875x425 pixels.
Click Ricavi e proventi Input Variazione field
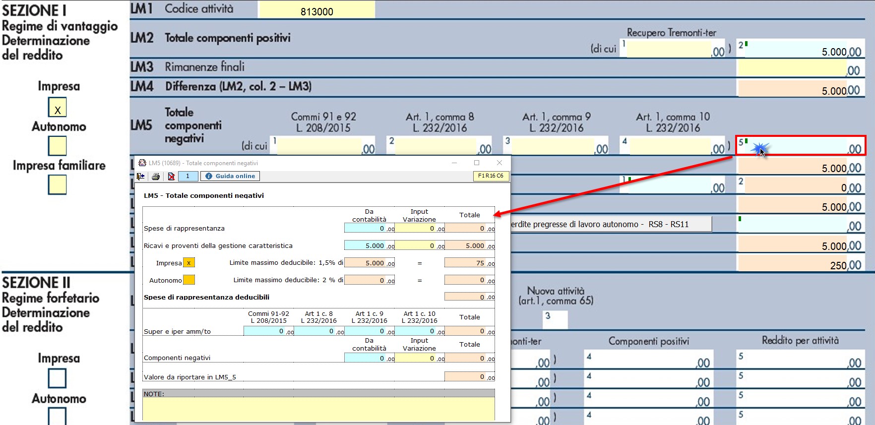[420, 245]
